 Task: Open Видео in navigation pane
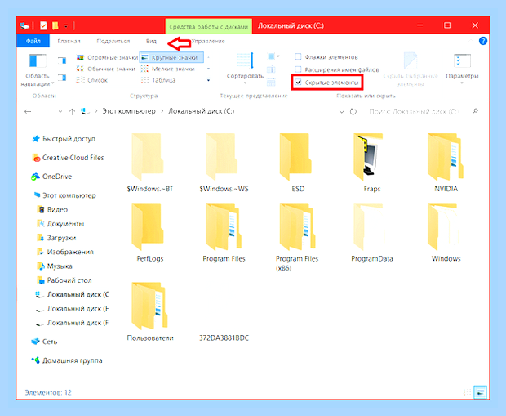pos(52,209)
